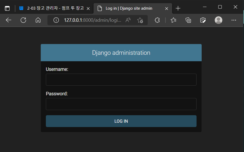Image resolution: width=244 pixels, height=152 pixels.
Task: Open the Settings and more menu
Action: [234, 20]
